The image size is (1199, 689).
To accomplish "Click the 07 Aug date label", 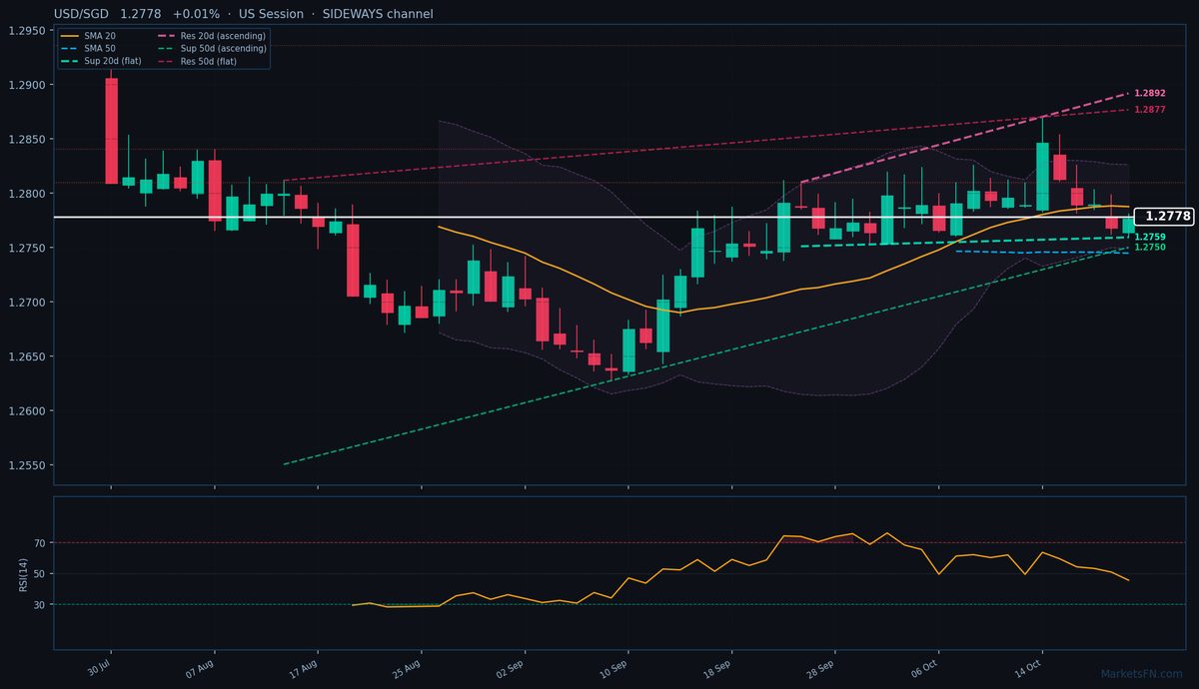I will pyautogui.click(x=200, y=666).
